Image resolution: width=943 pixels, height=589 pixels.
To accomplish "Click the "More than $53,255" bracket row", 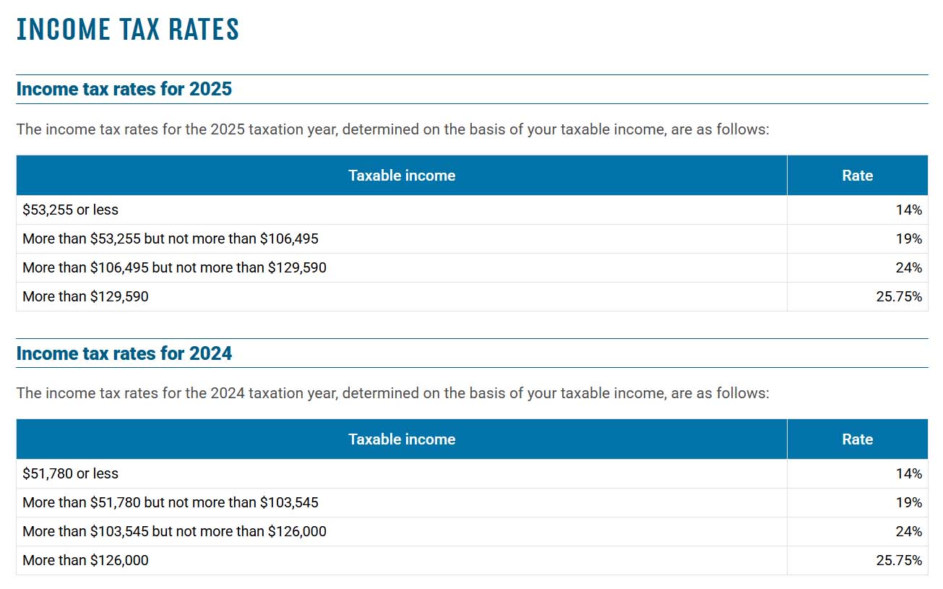I will tap(170, 238).
